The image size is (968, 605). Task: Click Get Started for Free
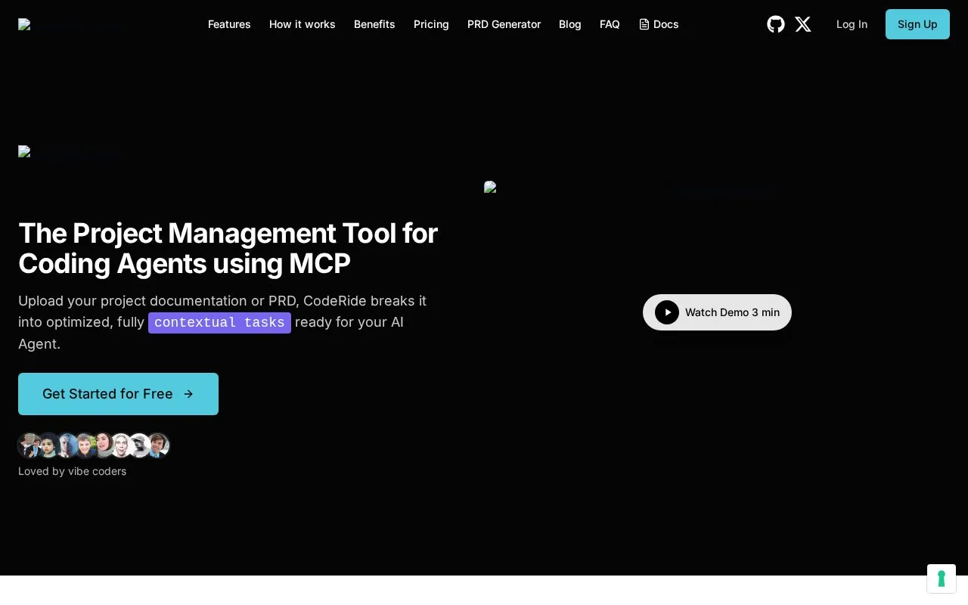coord(118,394)
